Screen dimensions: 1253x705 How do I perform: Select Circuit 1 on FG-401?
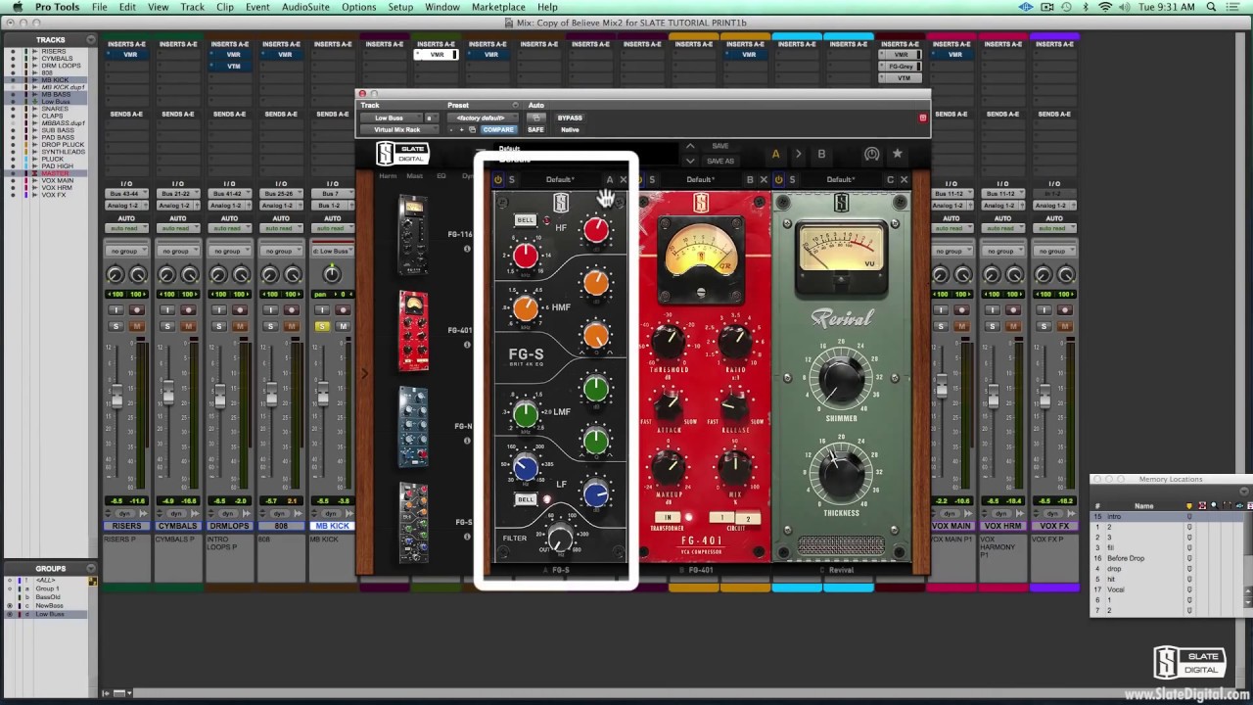click(723, 517)
